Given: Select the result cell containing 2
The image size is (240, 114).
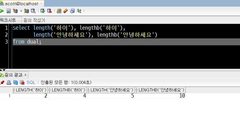Looking at the screenshot, I should pos(30,96).
